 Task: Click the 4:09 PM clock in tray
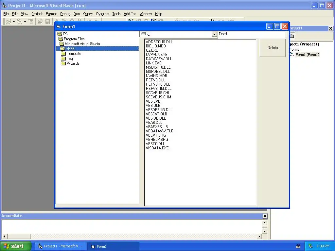[x=323, y=246]
